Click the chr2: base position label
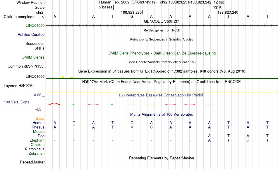278x169 pixels. pyautogui.click(x=40, y=12)
